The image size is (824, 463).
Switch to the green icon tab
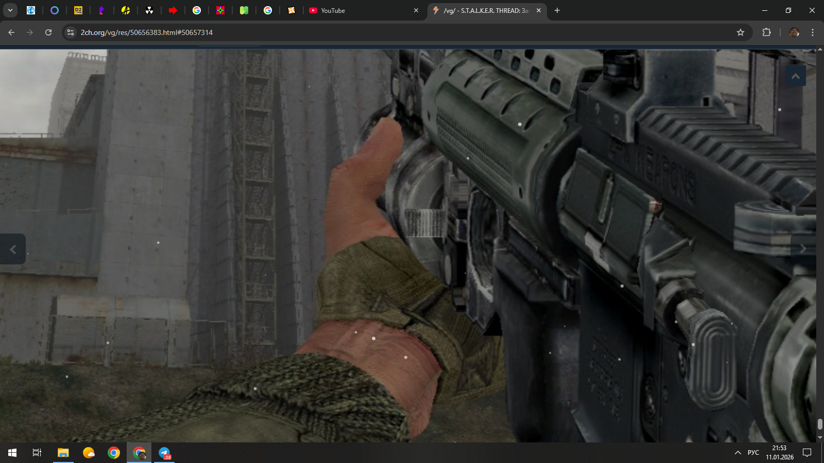tap(244, 10)
